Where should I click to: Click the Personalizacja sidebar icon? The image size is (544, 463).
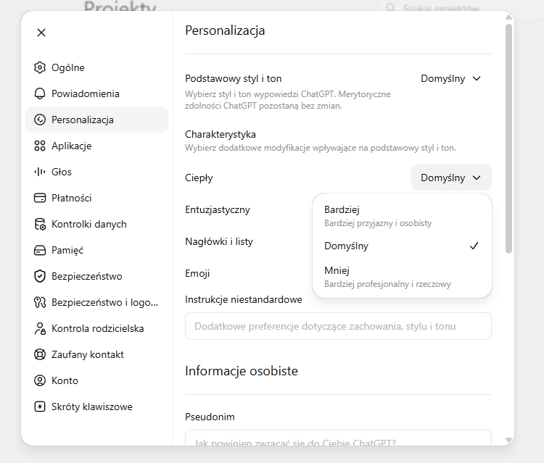point(40,120)
